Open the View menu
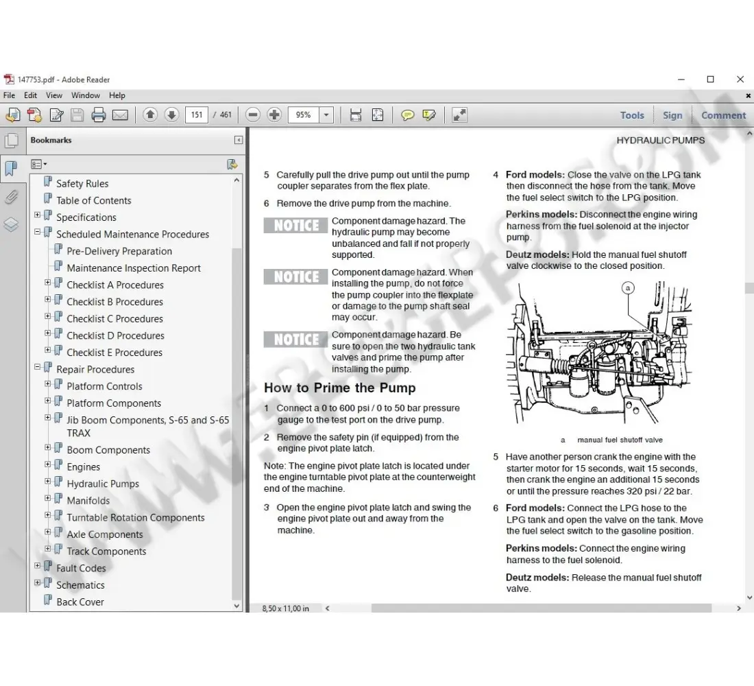This screenshot has height=686, width=754. (x=54, y=95)
